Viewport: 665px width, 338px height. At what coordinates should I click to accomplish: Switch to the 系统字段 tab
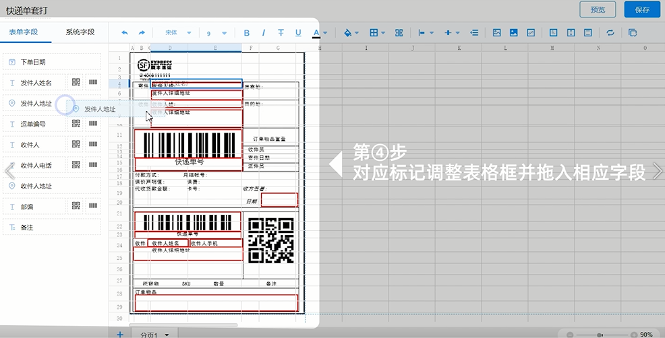(80, 32)
